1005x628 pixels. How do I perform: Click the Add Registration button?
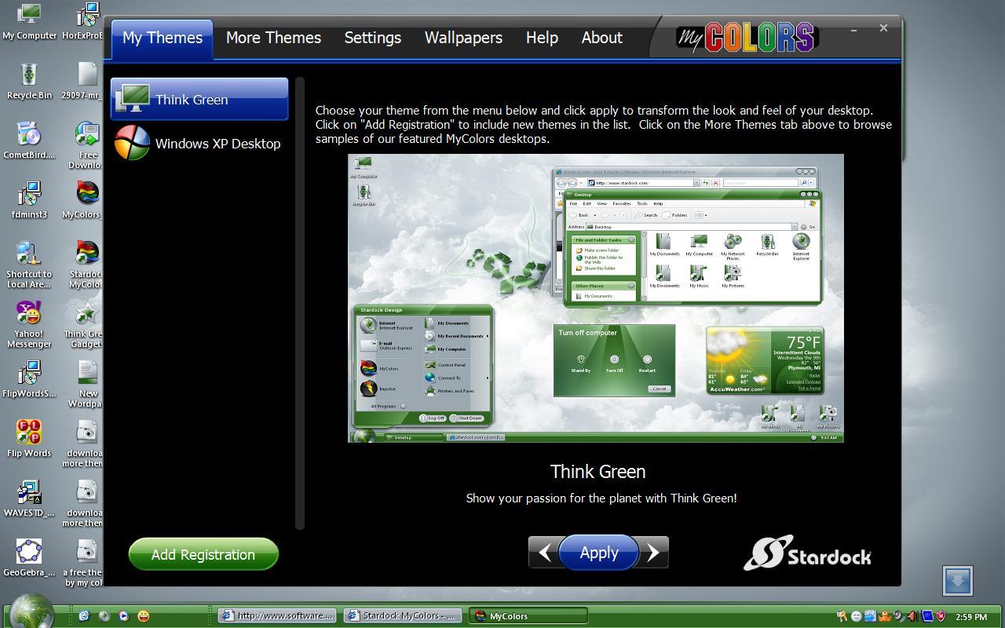pos(203,554)
